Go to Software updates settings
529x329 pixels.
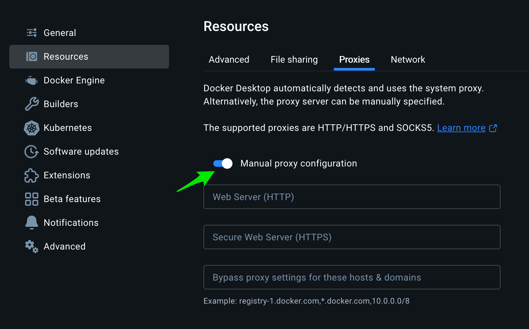coord(89,151)
